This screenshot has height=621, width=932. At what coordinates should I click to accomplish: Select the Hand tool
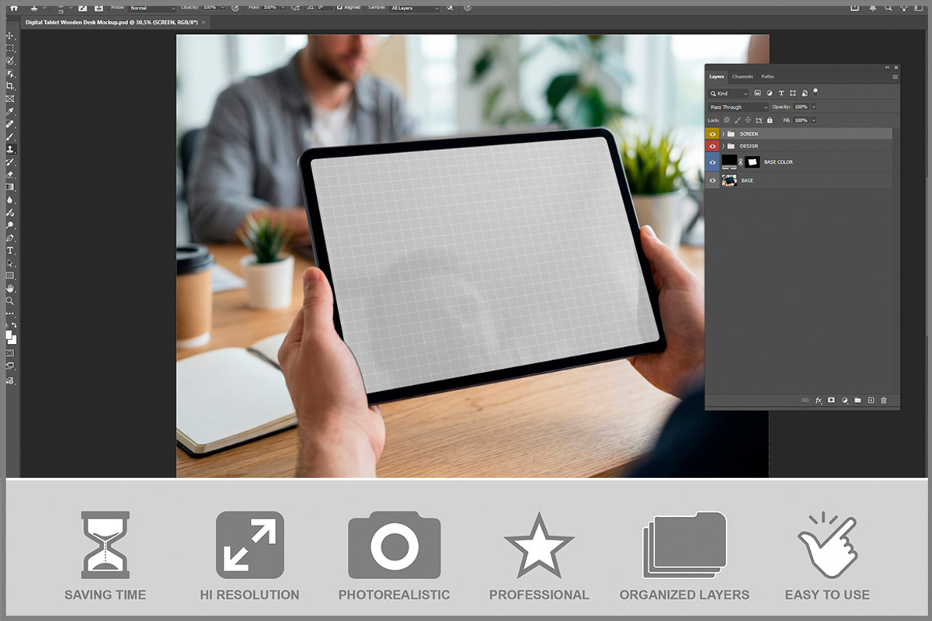pos(11,288)
